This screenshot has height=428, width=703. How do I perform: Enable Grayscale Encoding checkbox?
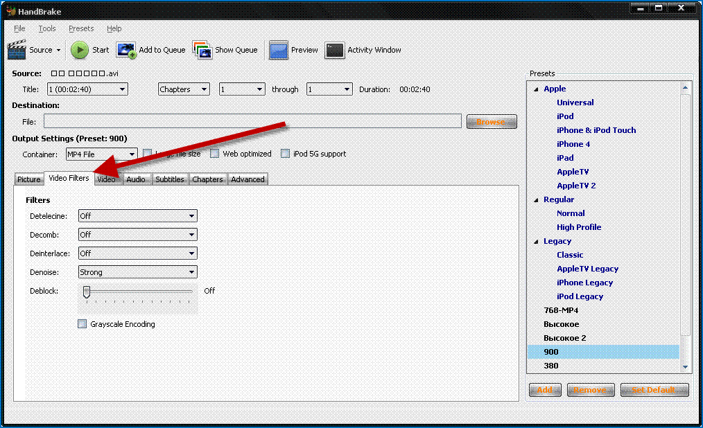click(x=82, y=323)
